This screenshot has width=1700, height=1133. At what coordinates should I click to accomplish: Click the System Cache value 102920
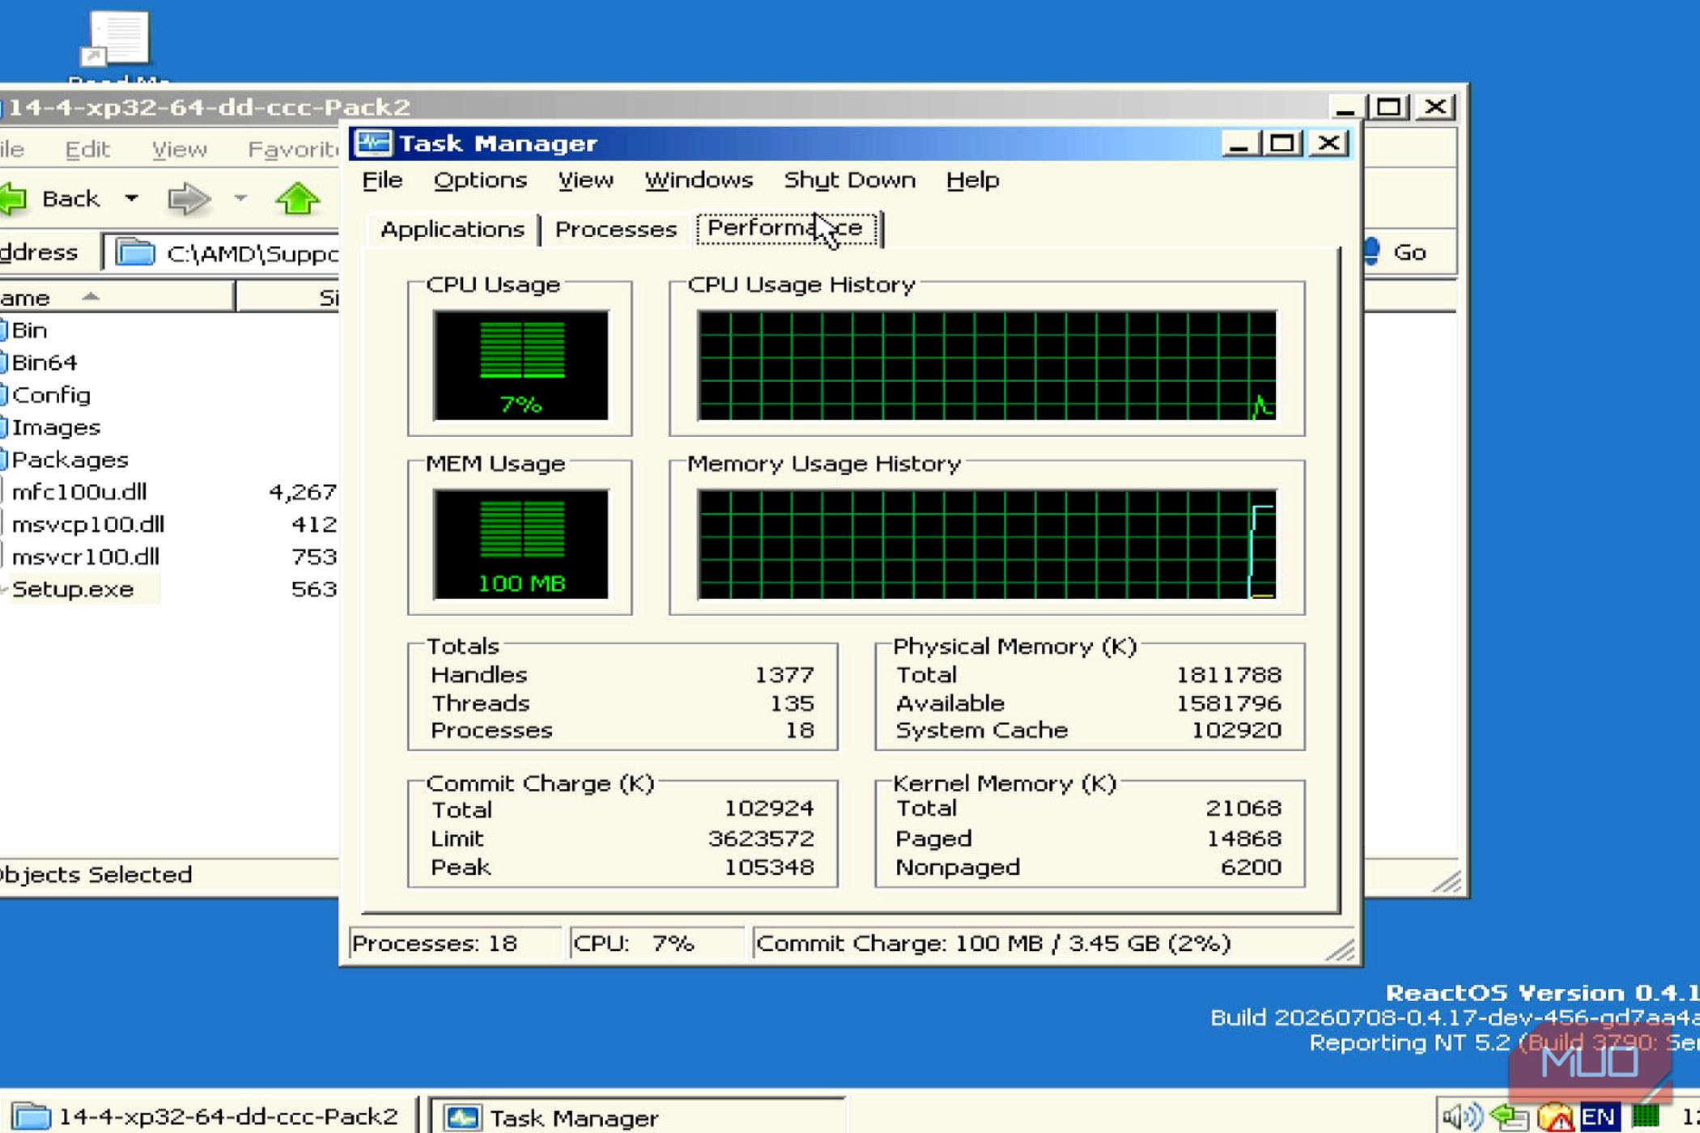point(1237,730)
